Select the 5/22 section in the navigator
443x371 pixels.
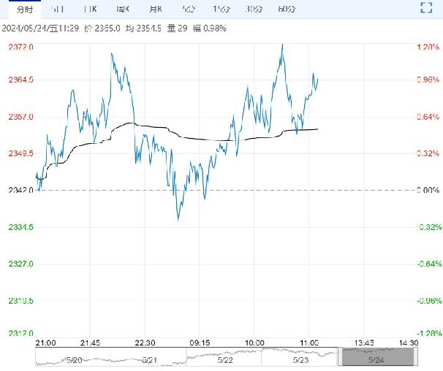(x=225, y=360)
